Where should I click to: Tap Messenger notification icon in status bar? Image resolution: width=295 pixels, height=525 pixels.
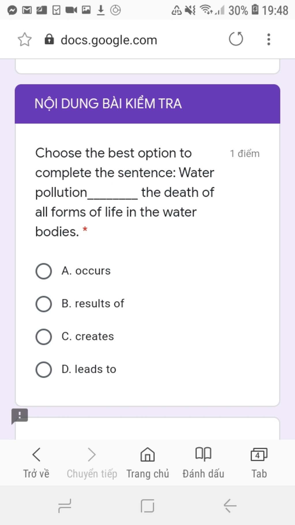point(12,10)
